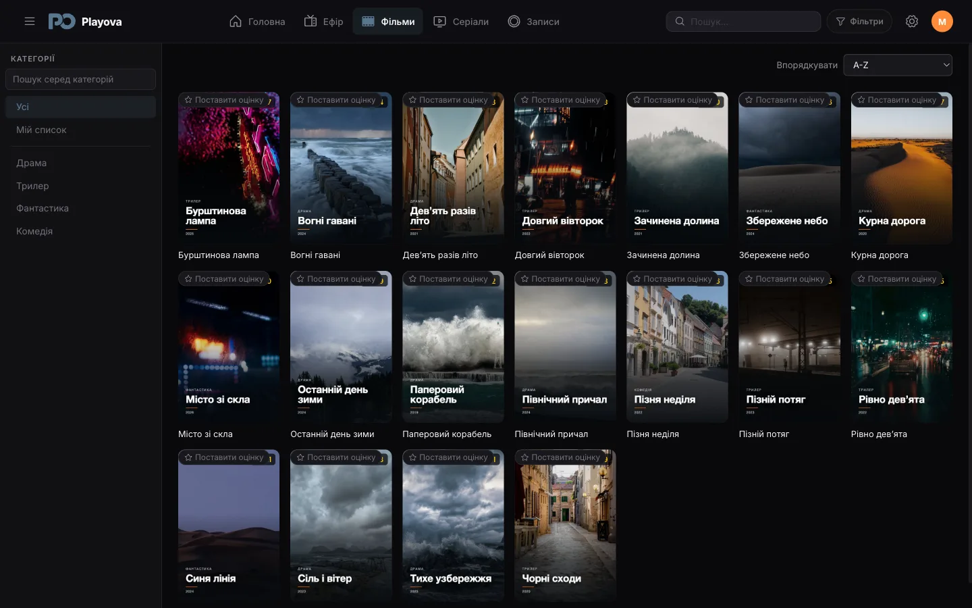Open the hamburger menu icon

coord(30,22)
